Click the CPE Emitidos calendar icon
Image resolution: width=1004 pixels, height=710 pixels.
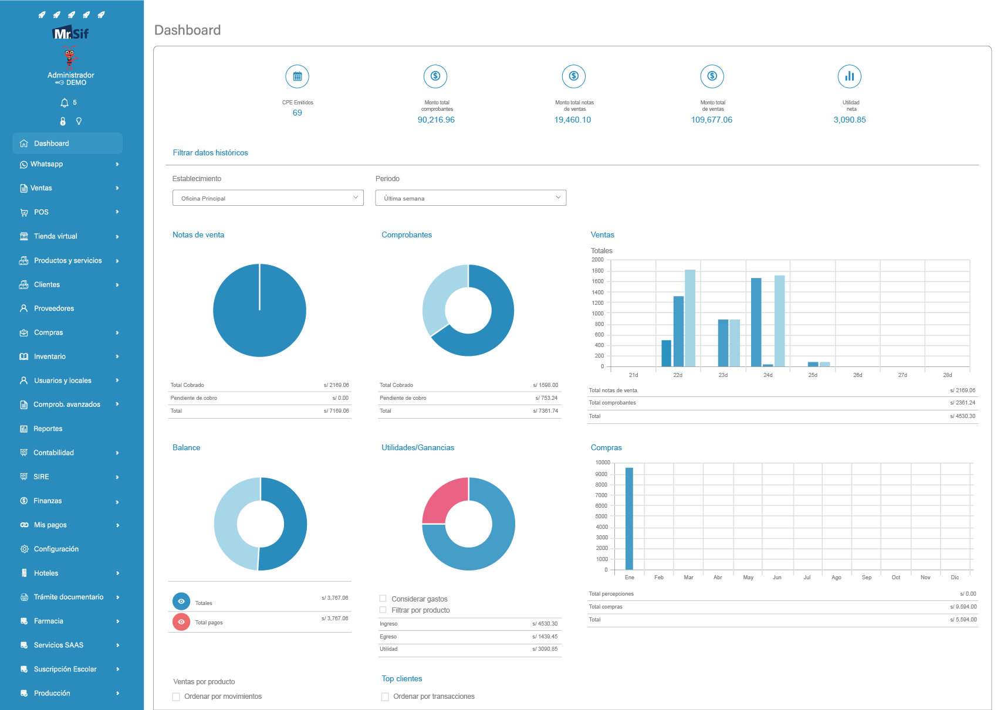[x=298, y=76]
